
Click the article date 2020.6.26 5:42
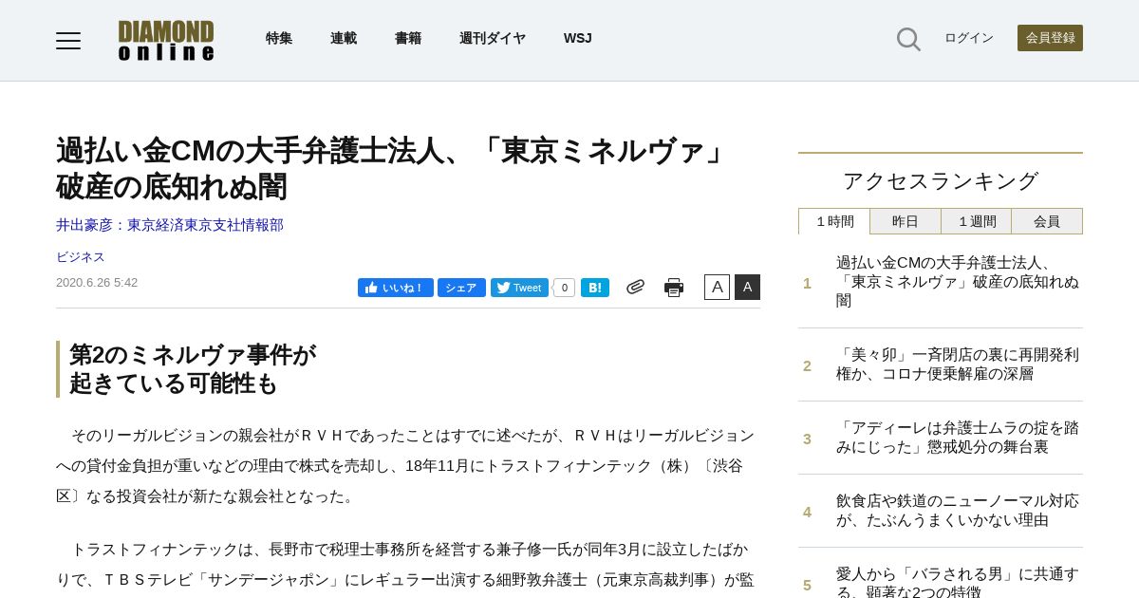pyautogui.click(x=97, y=283)
